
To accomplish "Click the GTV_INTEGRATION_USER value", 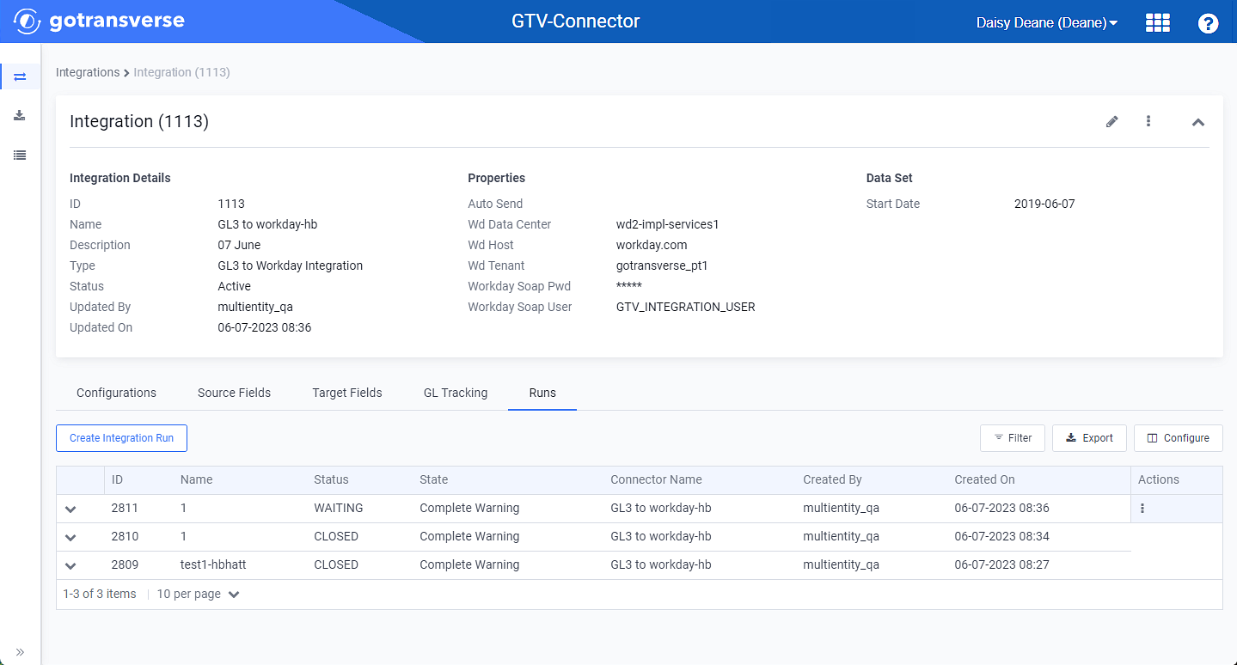I will [685, 307].
